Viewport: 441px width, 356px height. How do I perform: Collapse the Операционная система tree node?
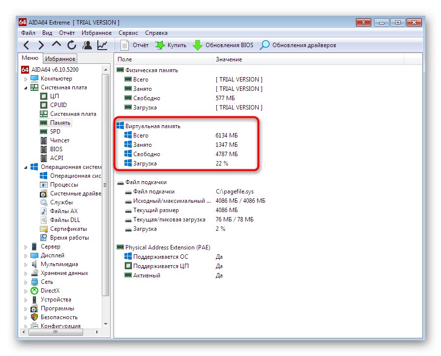click(x=26, y=167)
